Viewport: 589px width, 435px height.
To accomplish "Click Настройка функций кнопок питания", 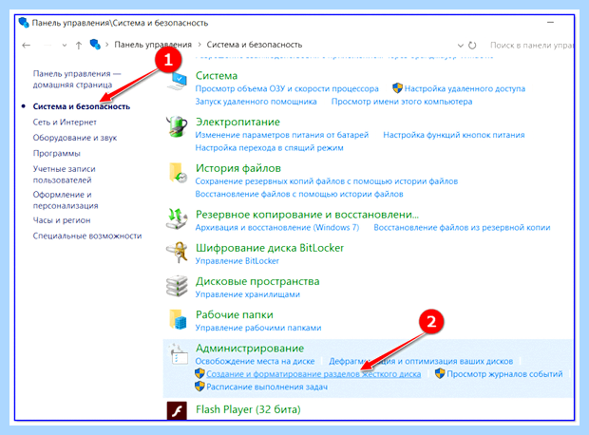I will pyautogui.click(x=454, y=135).
